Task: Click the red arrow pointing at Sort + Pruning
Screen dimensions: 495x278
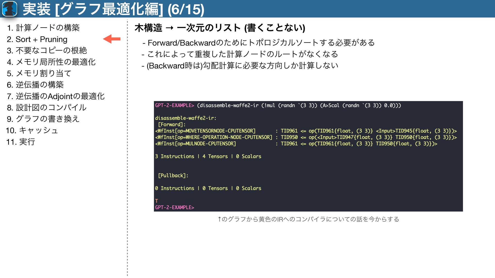Action: 112,39
